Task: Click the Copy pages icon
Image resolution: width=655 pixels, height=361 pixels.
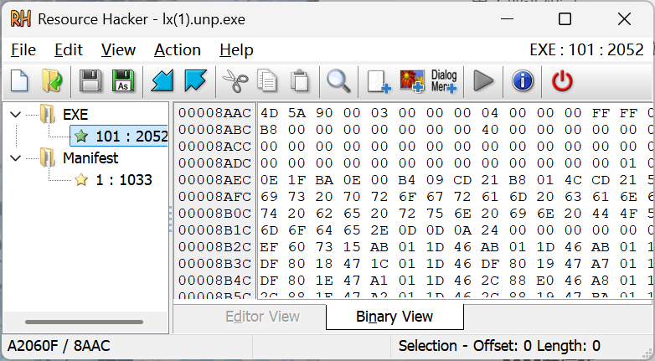Action: tap(267, 80)
